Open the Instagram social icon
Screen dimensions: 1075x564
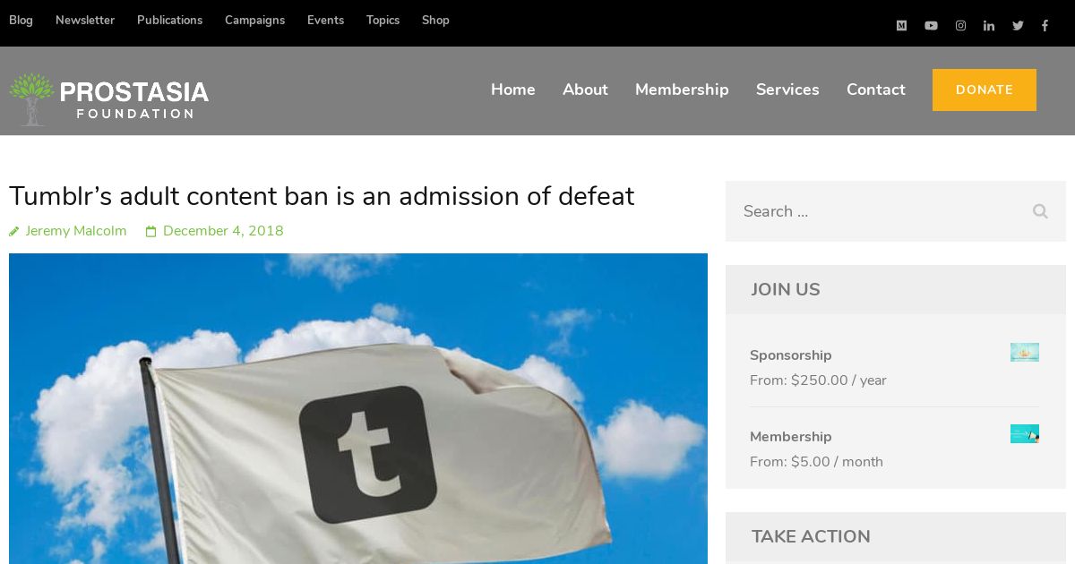tap(960, 26)
